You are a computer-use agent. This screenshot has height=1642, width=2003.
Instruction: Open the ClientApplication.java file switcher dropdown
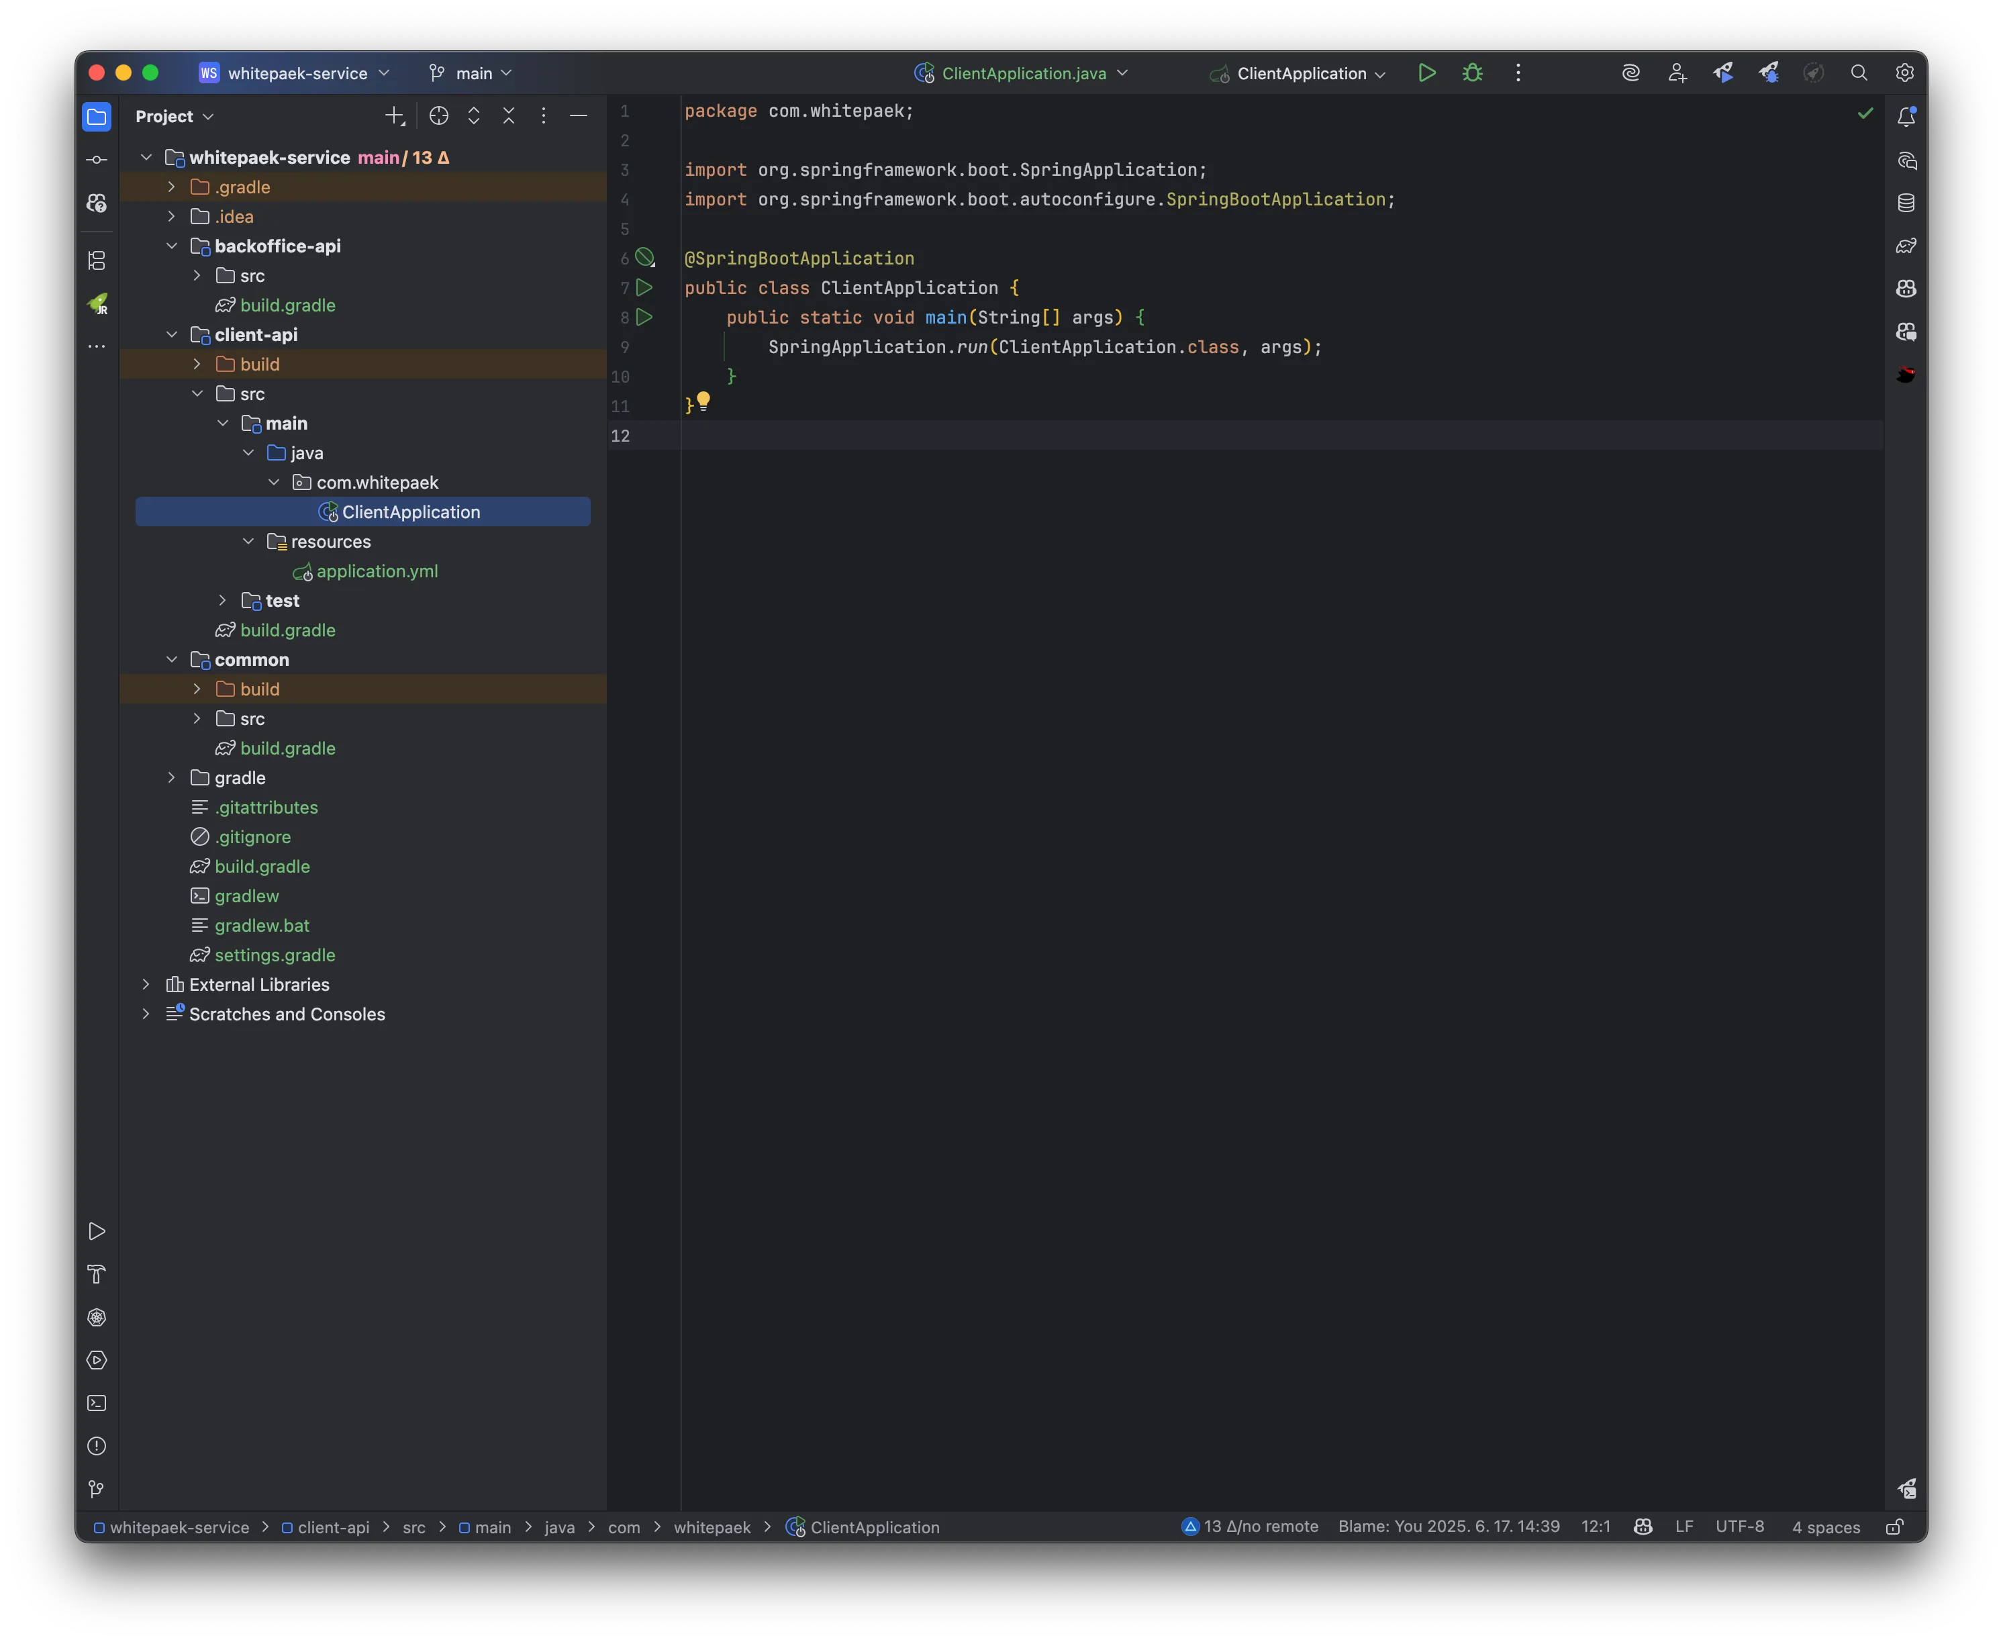click(1022, 73)
